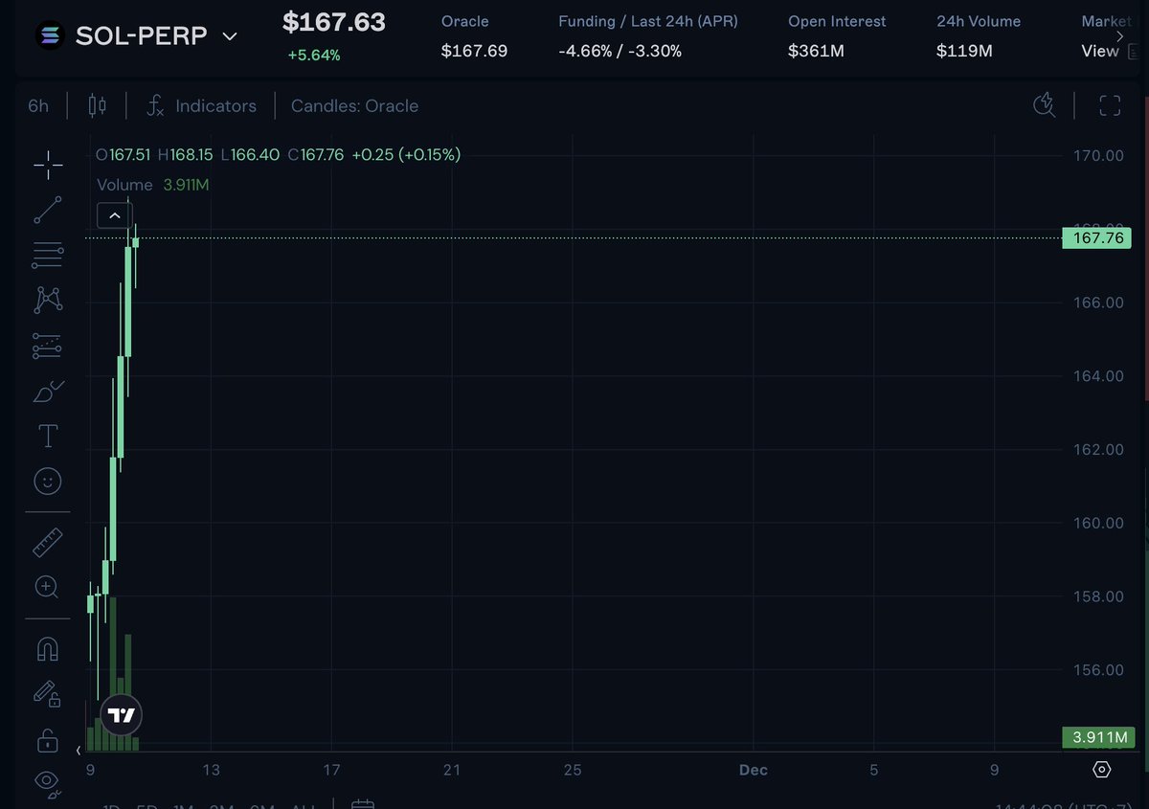
Task: Click the Solana logo icon beside SOL-PERP
Action: (49, 36)
